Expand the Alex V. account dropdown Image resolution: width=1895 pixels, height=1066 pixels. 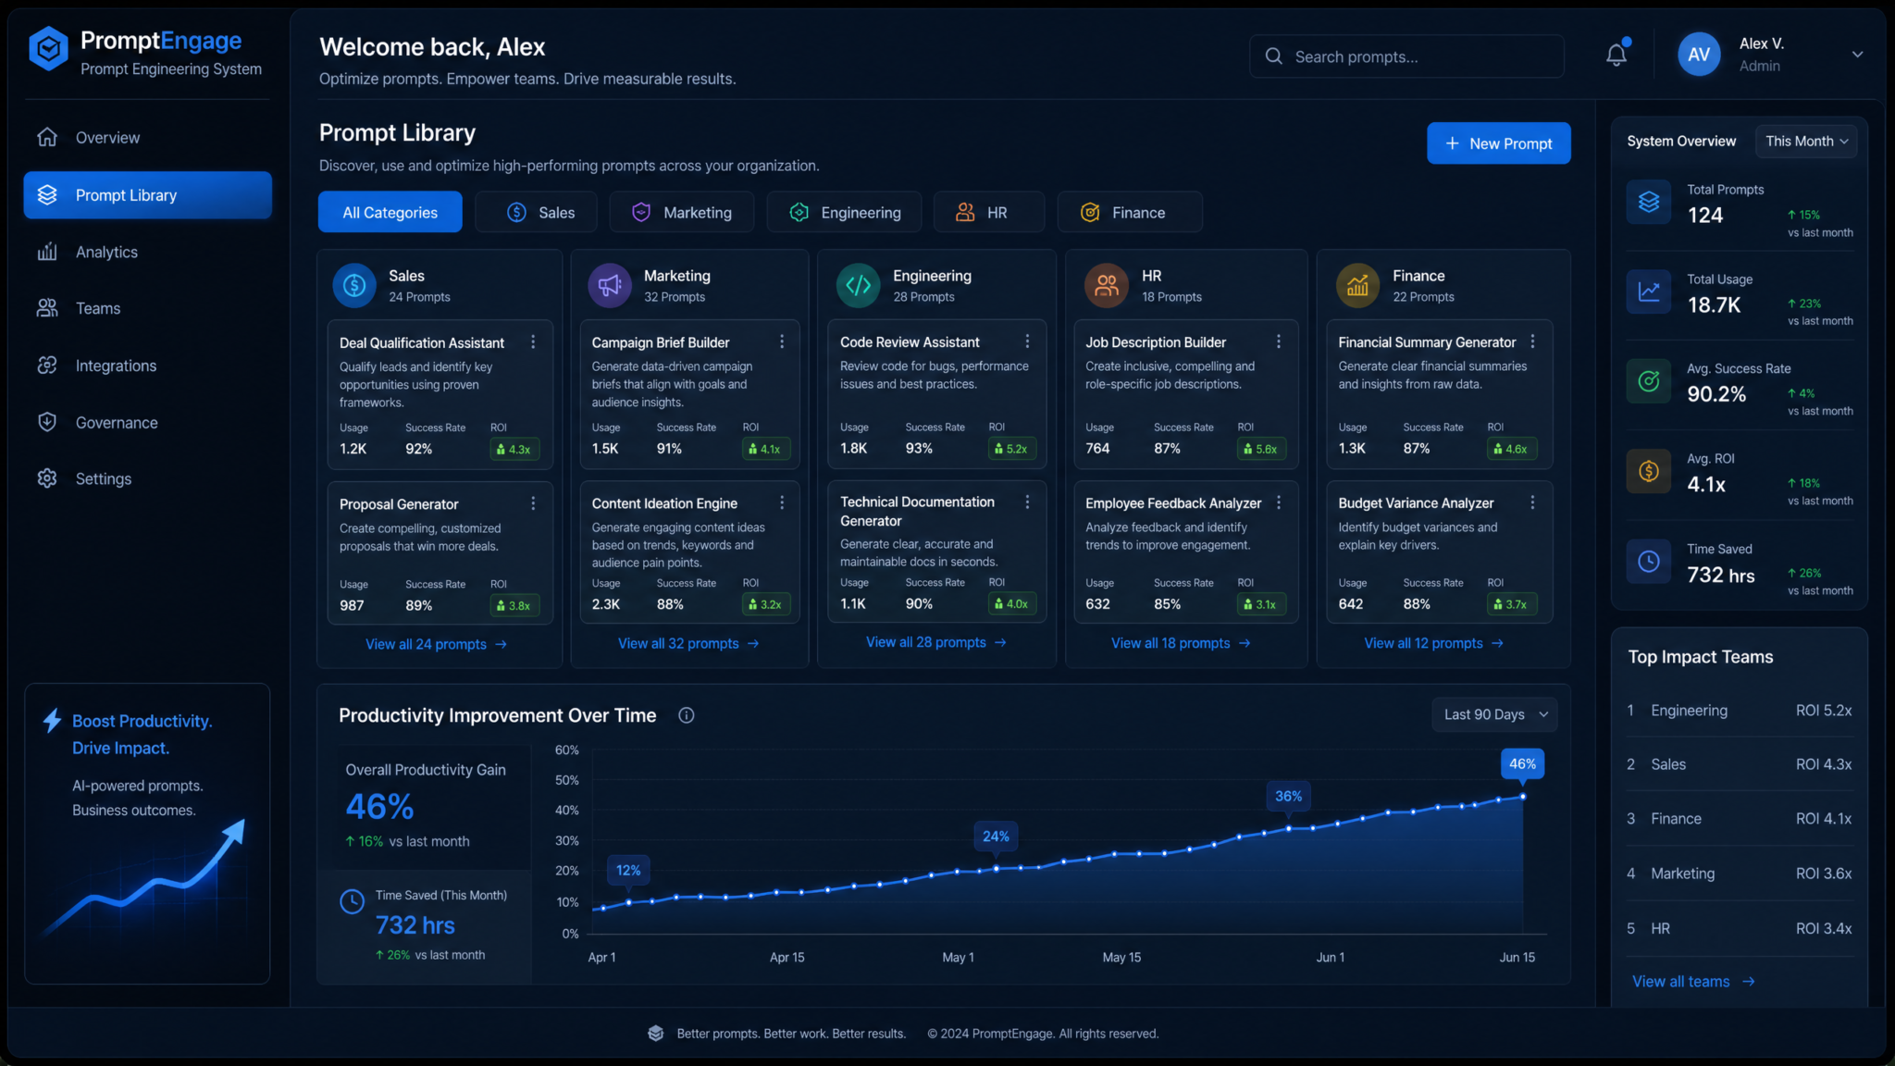pyautogui.click(x=1856, y=55)
